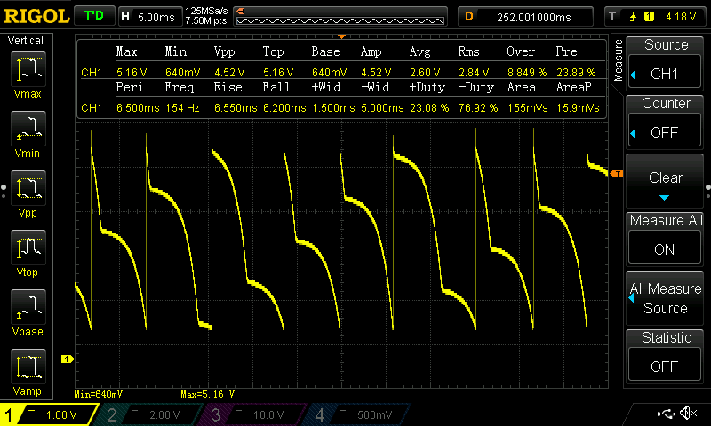The height and width of the screenshot is (426, 711).
Task: Click the USB status icon
Action: (667, 414)
